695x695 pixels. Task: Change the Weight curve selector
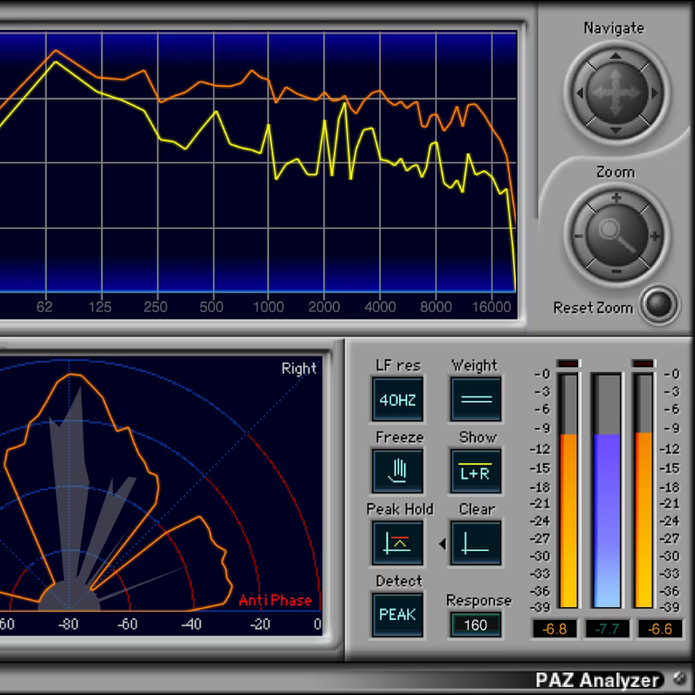[475, 399]
